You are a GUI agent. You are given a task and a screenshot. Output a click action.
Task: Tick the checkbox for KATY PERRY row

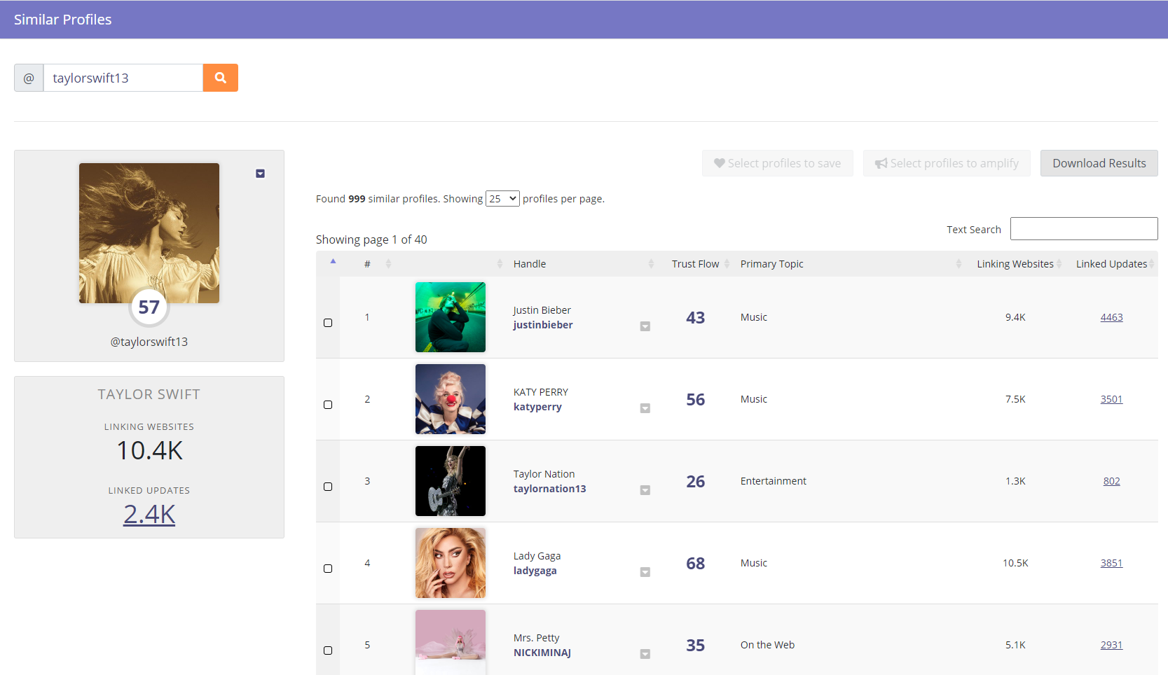click(x=328, y=405)
